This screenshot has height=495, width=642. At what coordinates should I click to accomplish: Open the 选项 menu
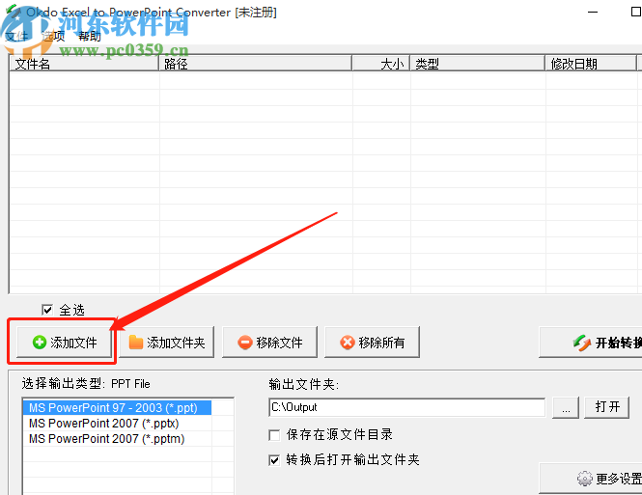(53, 37)
